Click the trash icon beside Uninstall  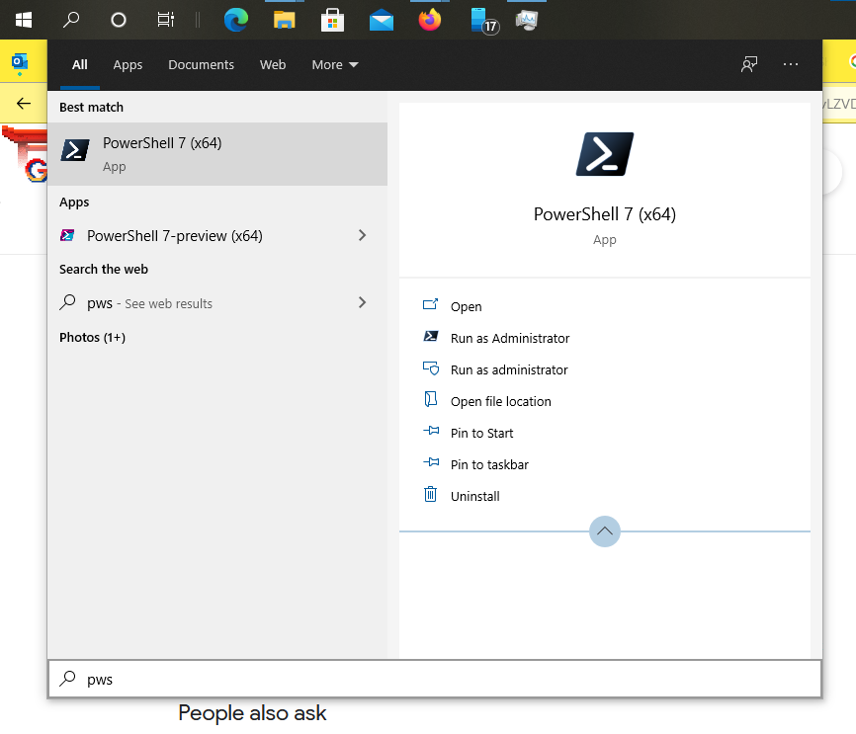[430, 494]
